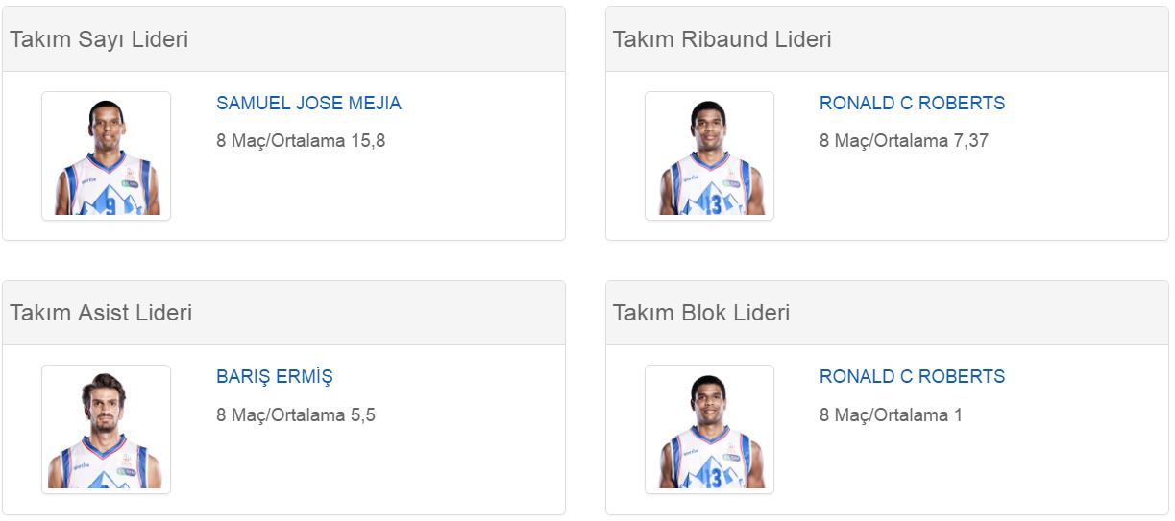
Task: Select the Takım Sayı Lideri header
Action: click(x=99, y=39)
